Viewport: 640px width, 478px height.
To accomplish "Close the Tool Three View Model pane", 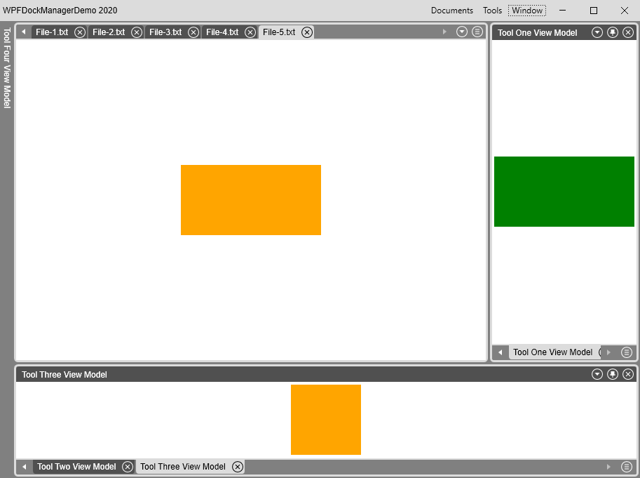I will [628, 374].
